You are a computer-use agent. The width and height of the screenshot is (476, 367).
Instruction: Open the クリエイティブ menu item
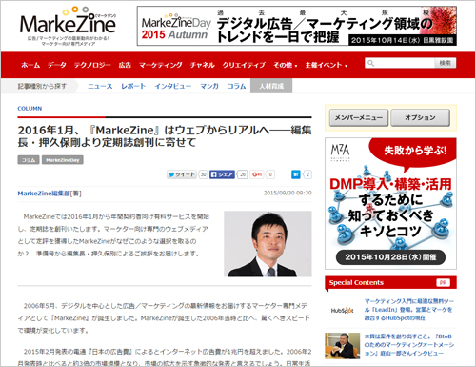[x=244, y=65]
